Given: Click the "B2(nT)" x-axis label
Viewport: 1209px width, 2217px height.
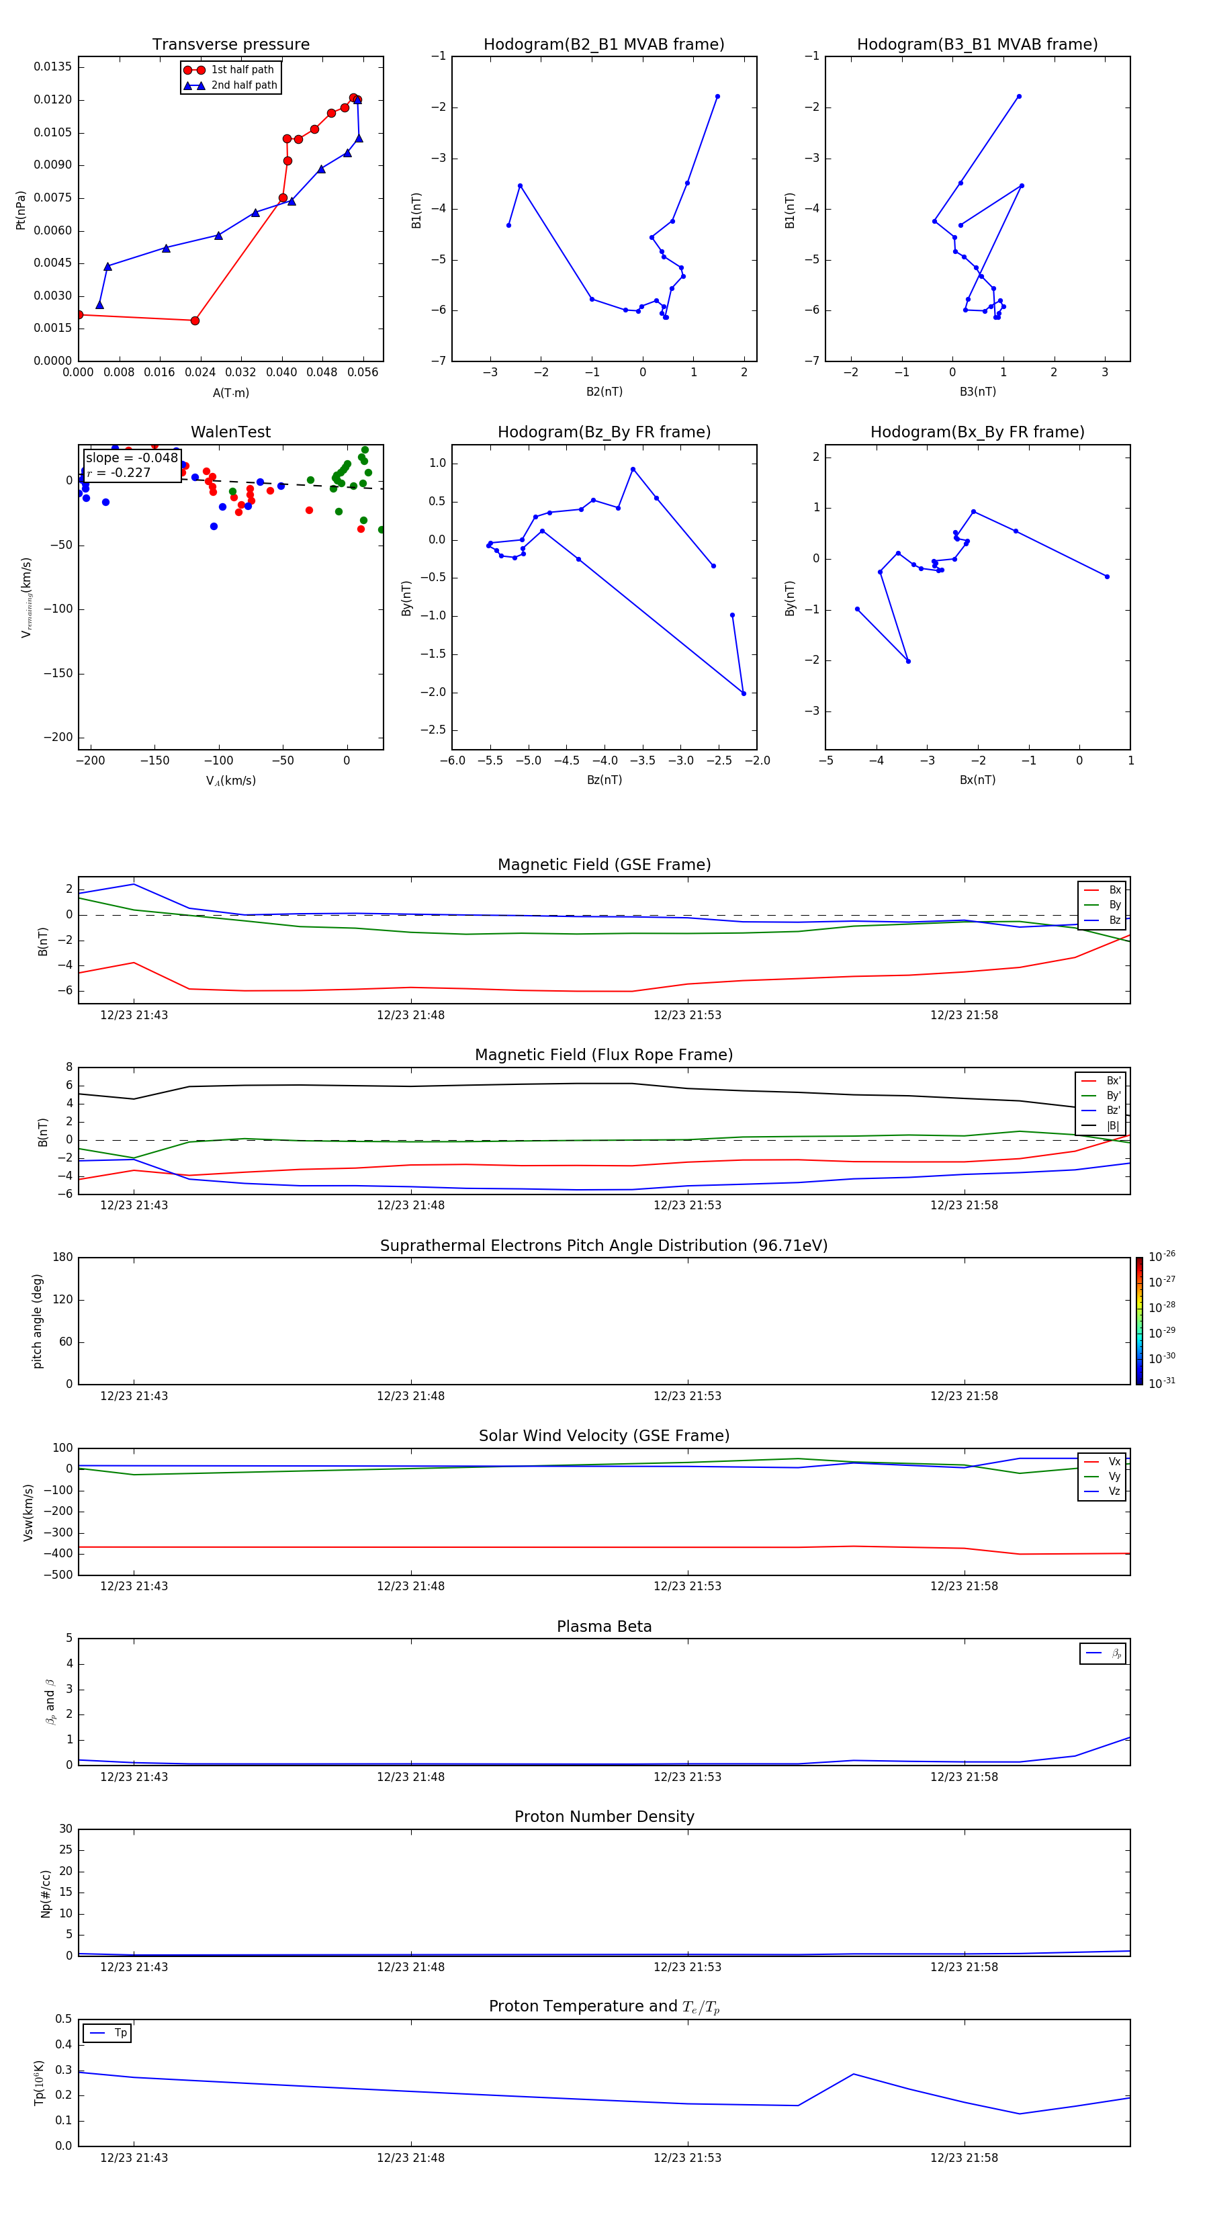Looking at the screenshot, I should pos(604,392).
